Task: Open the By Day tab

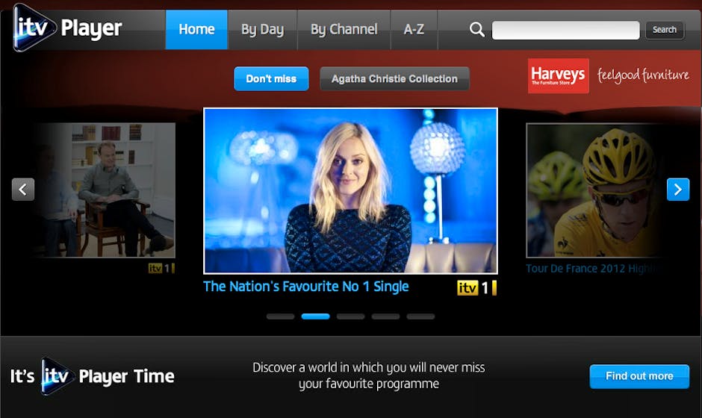Action: tap(262, 30)
